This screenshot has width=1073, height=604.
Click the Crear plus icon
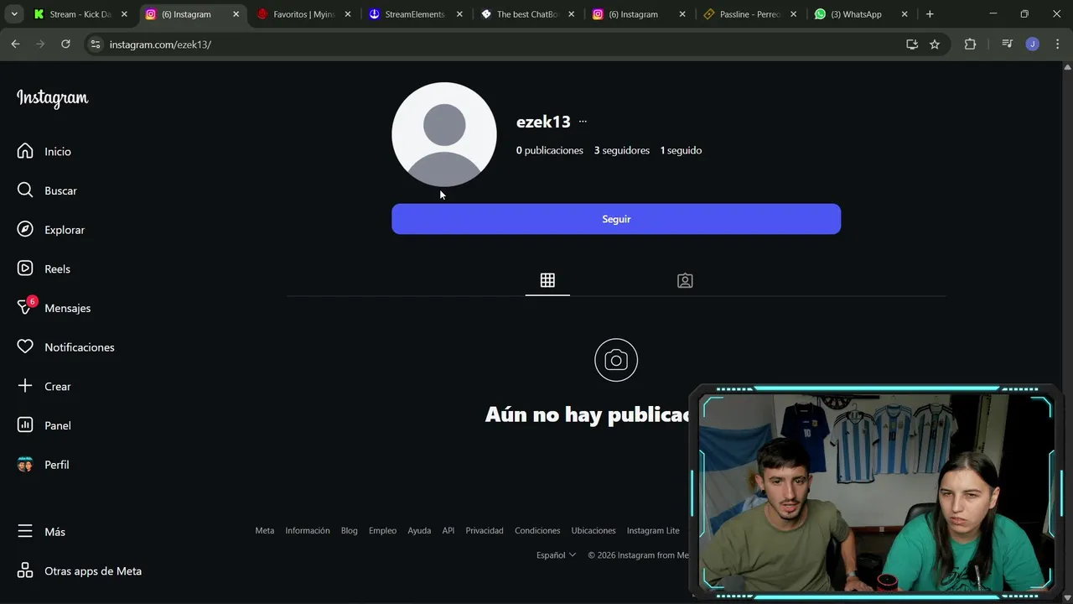(25, 386)
